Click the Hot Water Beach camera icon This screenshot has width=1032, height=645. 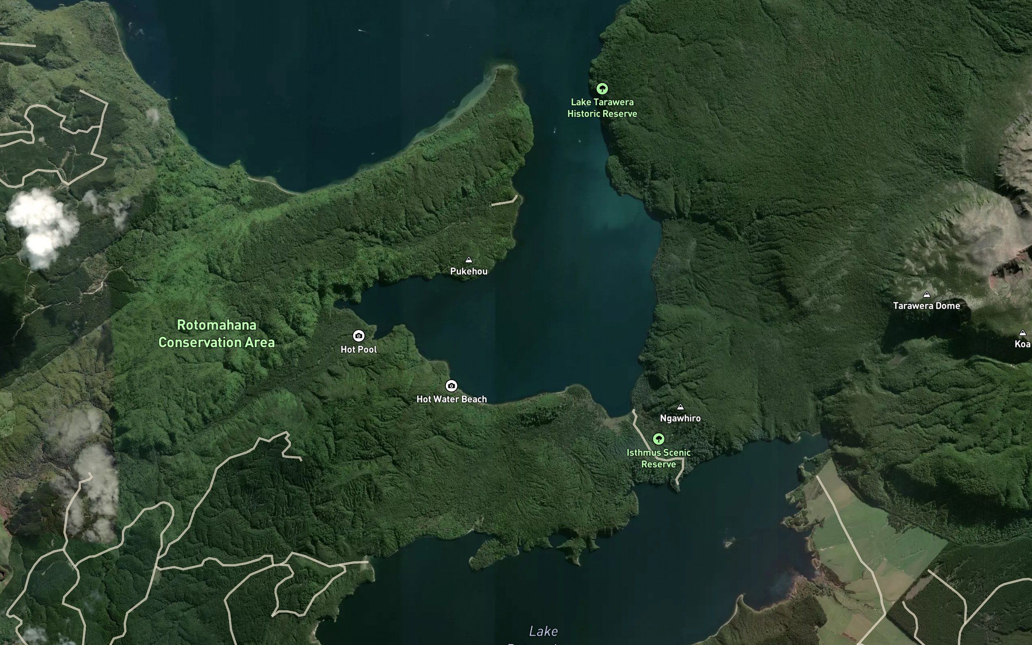coord(451,386)
